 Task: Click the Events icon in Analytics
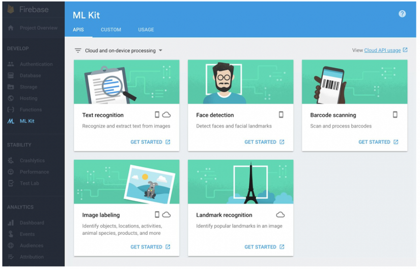coord(11,234)
